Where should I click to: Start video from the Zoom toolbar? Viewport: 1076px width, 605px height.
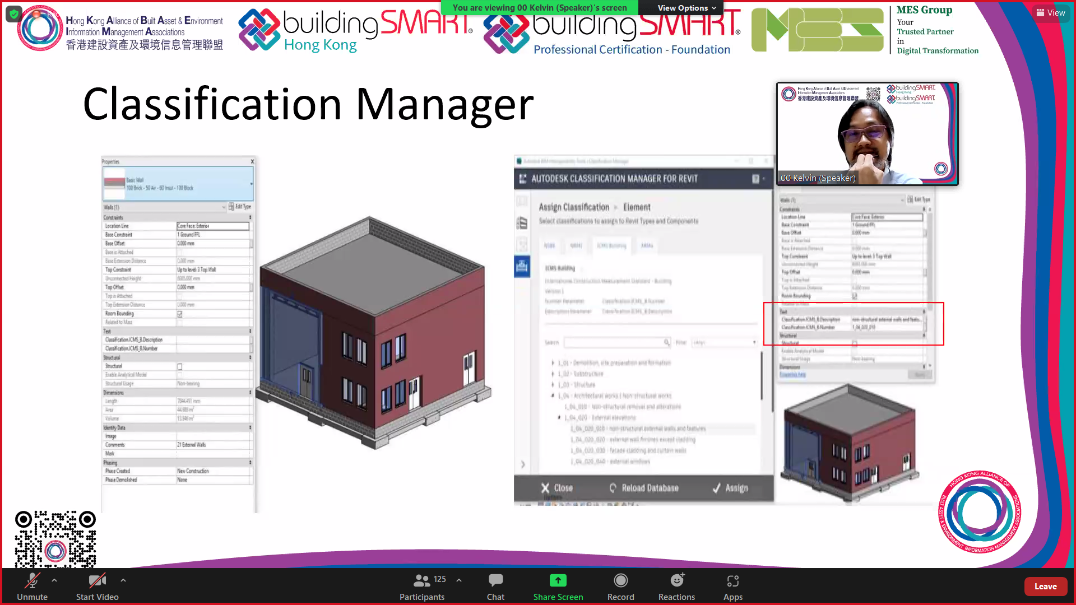coord(97,587)
